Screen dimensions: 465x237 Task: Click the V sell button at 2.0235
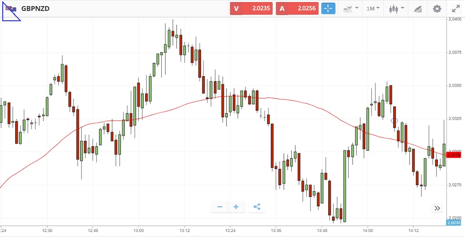251,8
